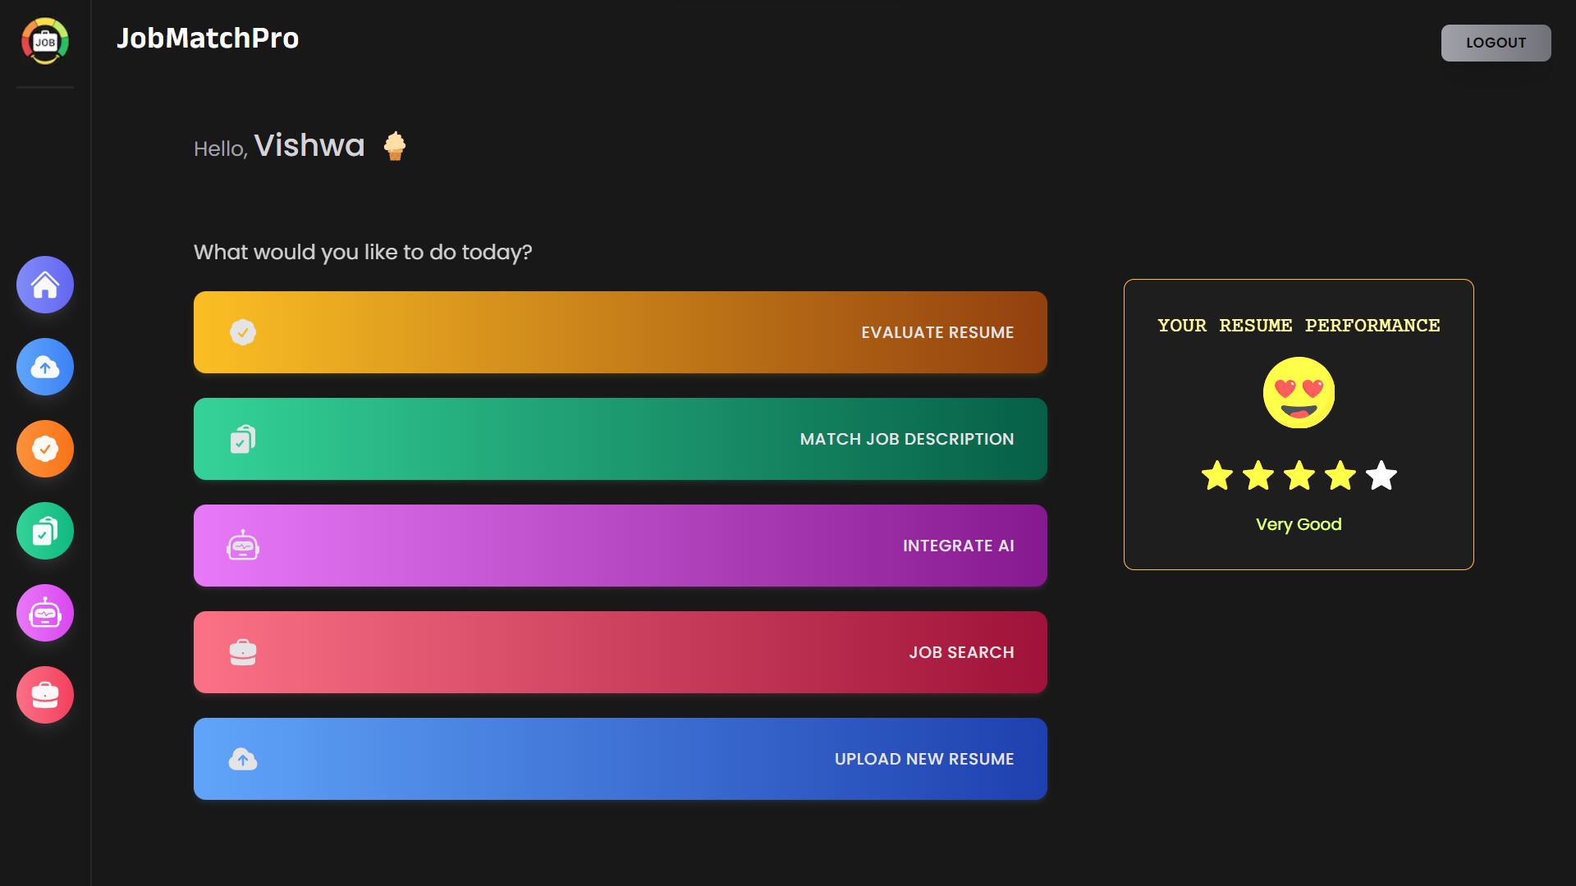The height and width of the screenshot is (886, 1576).
Task: Open the red briefcase sidebar icon
Action: click(45, 695)
